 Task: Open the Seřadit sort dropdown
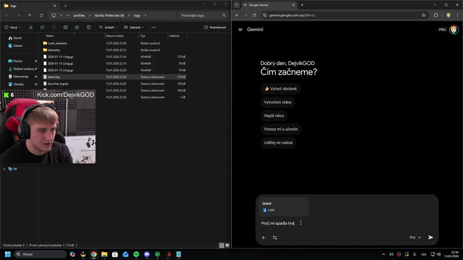(108, 27)
